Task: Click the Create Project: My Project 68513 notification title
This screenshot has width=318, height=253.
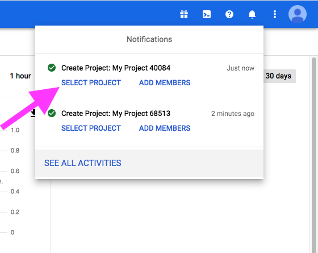Action: tap(116, 113)
